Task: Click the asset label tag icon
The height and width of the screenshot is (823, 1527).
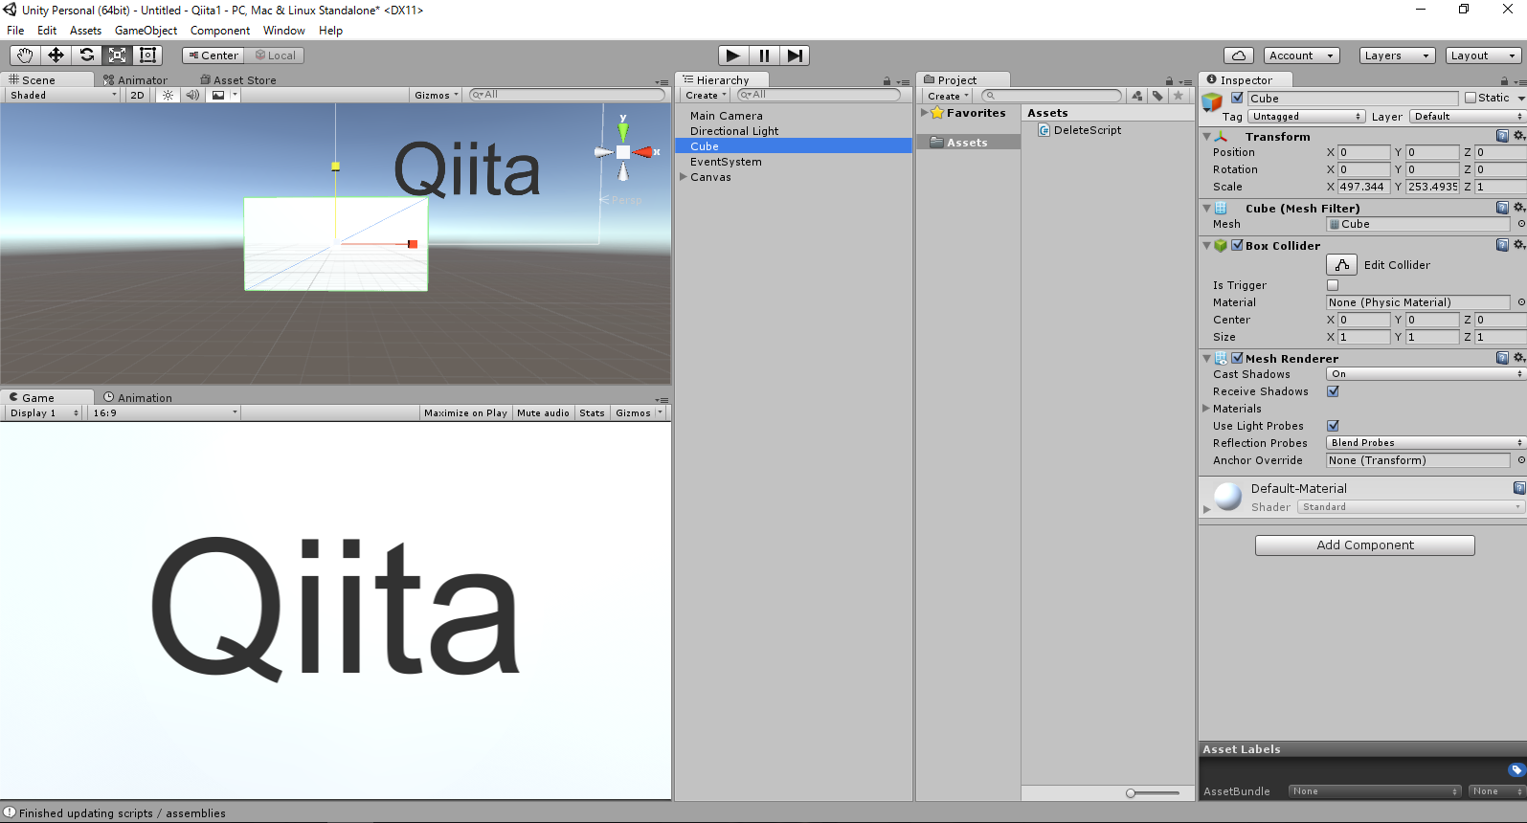Action: pos(1516,769)
